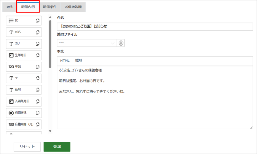The width and height of the screenshot is (257, 154).
Task: Switch to the 送信後処理 tab
Action: 73,7
